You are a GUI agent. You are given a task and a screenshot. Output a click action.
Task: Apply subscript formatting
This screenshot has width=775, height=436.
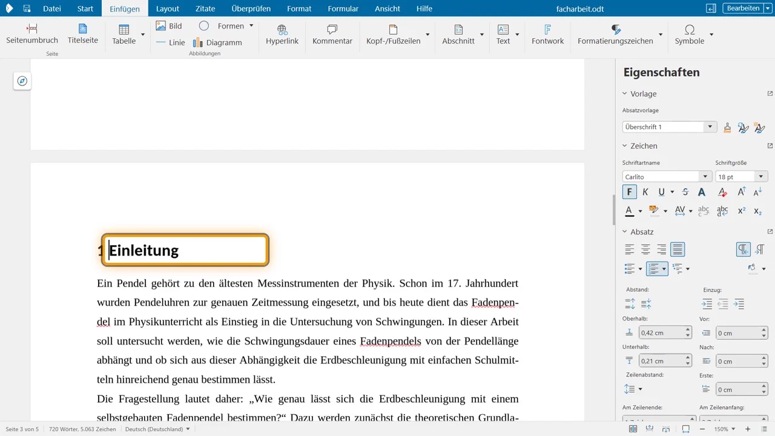[x=757, y=211]
